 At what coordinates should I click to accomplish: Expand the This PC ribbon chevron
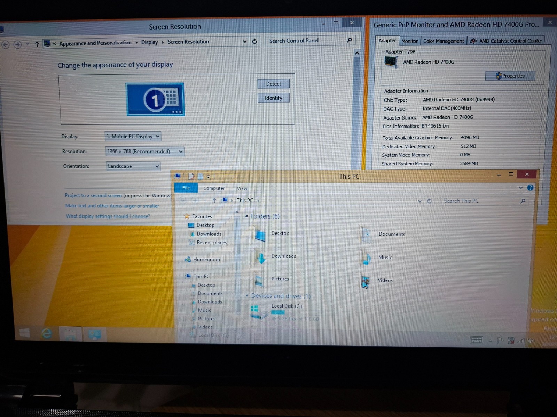521,188
